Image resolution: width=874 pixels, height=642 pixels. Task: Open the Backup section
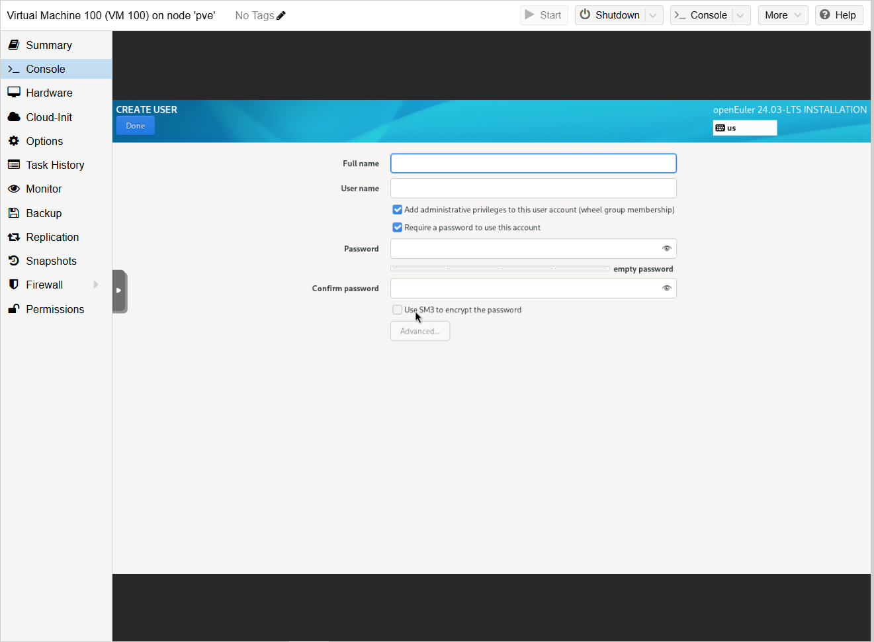[44, 213]
